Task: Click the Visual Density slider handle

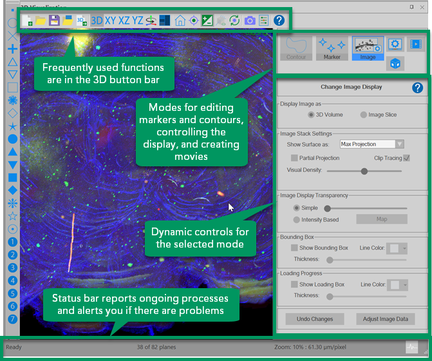Action: click(x=364, y=171)
